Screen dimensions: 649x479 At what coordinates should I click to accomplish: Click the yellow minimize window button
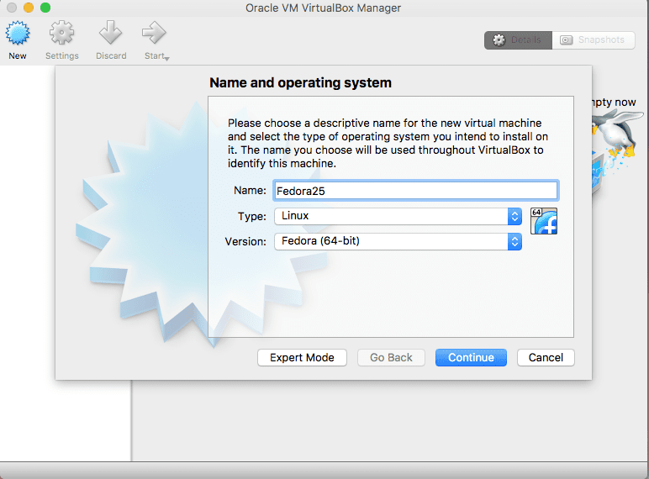pyautogui.click(x=29, y=8)
